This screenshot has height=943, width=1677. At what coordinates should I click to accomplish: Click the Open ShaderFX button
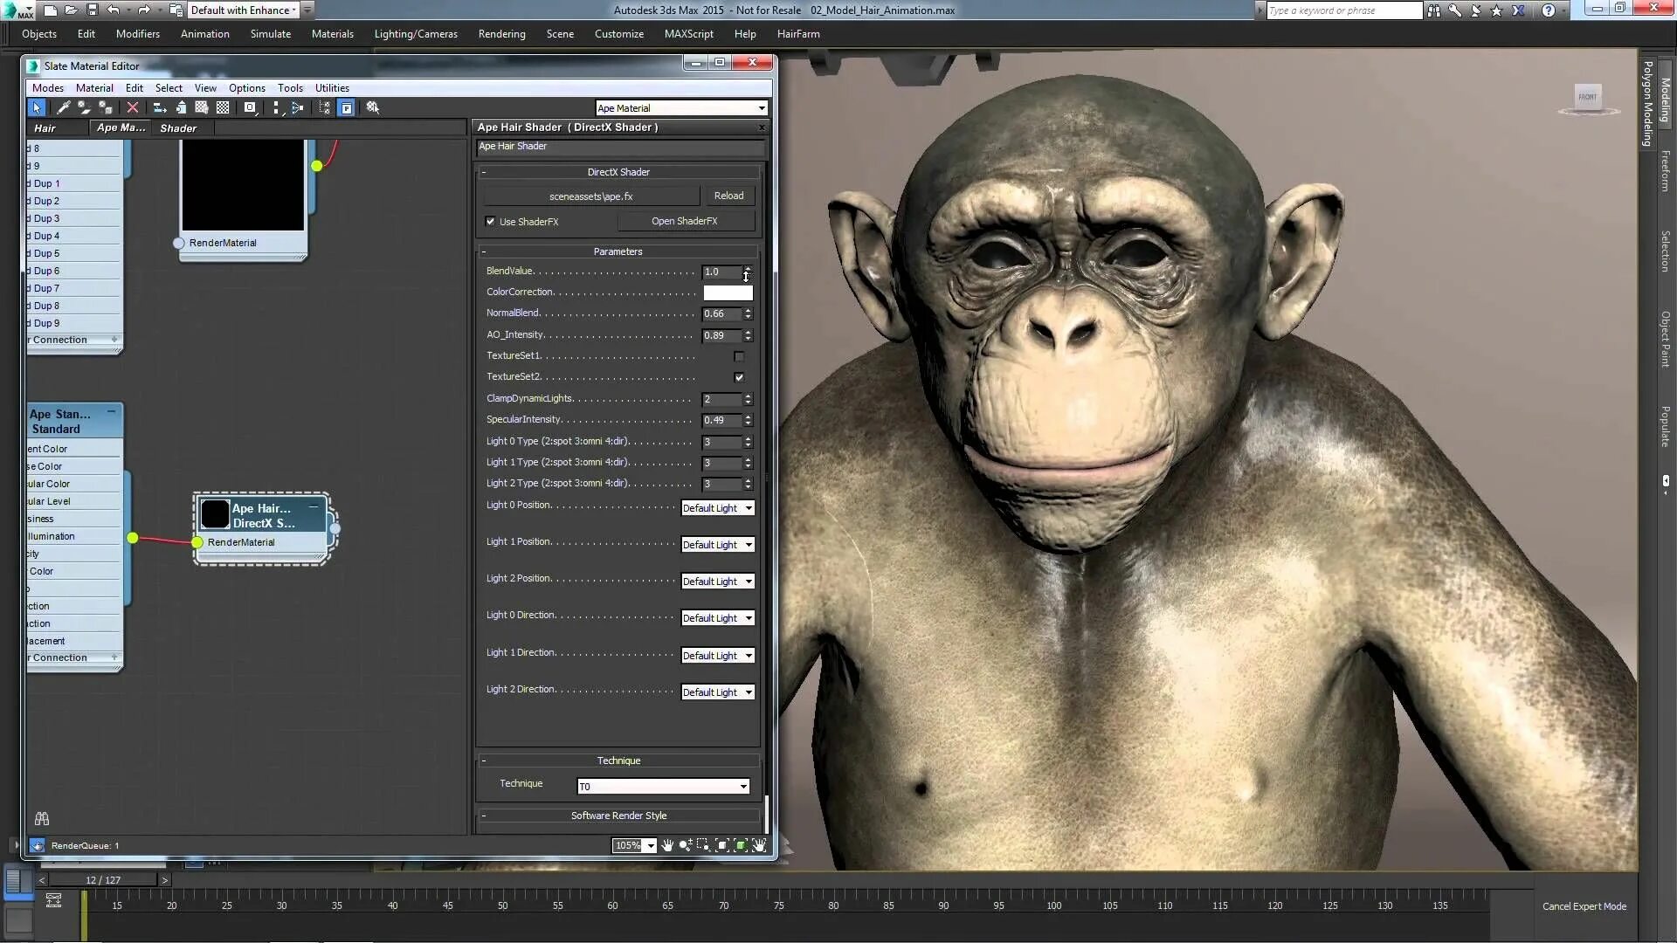[684, 221]
